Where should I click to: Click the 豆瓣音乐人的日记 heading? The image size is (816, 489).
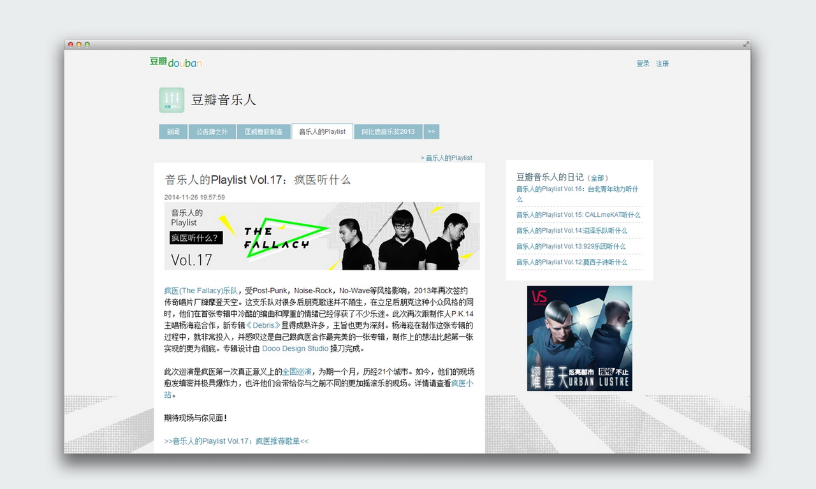[x=550, y=177]
